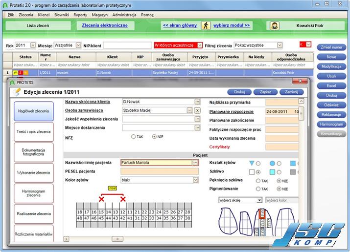Click Zamknij button in edit dialog
The width and height of the screenshot is (350, 252).
click(x=292, y=92)
